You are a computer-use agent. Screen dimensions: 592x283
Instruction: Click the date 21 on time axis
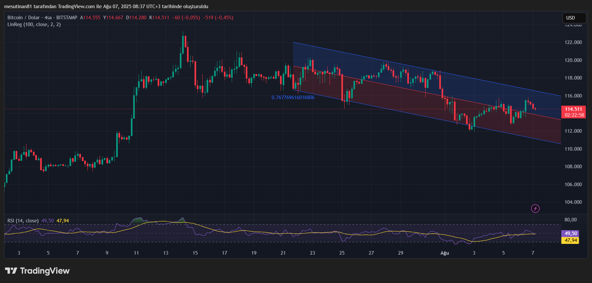click(283, 253)
